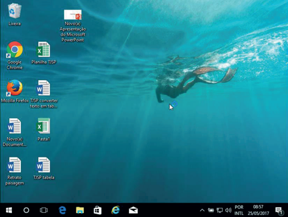Select the Google Chrome desktop shortcut
The image size is (288, 217).
click(x=14, y=50)
